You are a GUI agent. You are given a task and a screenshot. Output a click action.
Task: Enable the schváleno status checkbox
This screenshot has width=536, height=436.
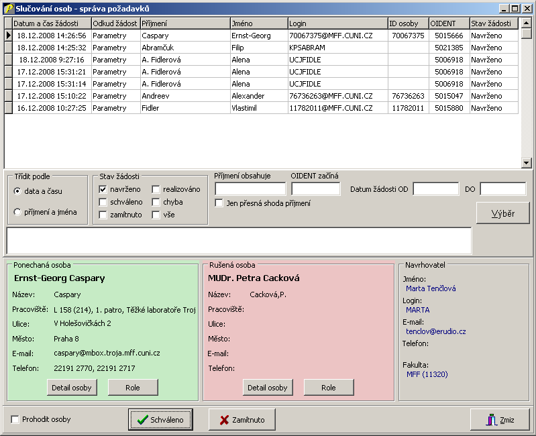coord(103,202)
